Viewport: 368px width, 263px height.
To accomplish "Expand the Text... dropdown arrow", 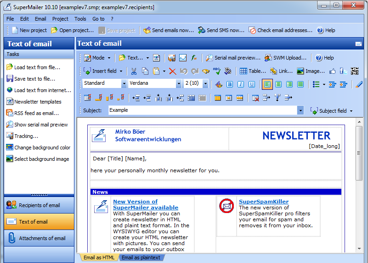I will (x=147, y=58).
